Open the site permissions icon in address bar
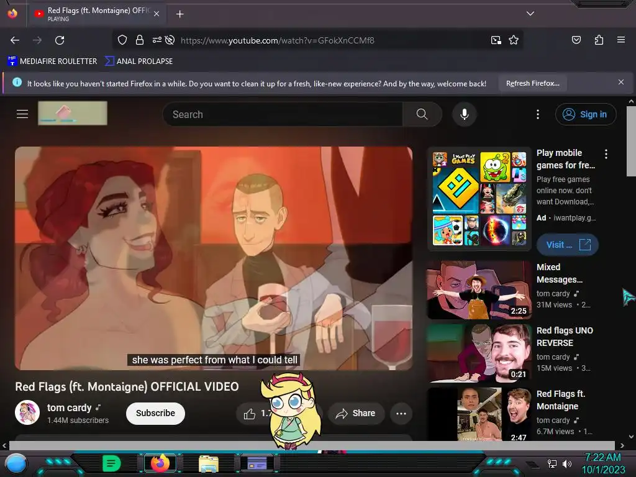 coord(157,40)
